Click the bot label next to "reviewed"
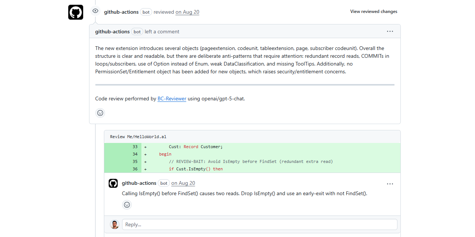 point(146,12)
